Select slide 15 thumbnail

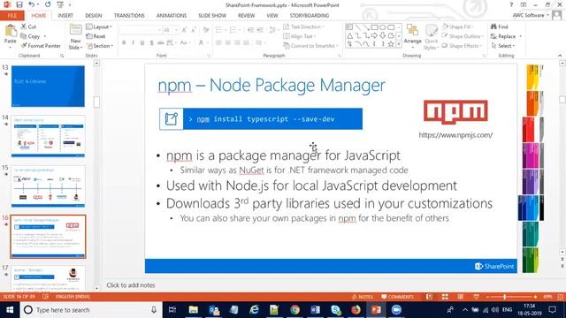point(48,186)
